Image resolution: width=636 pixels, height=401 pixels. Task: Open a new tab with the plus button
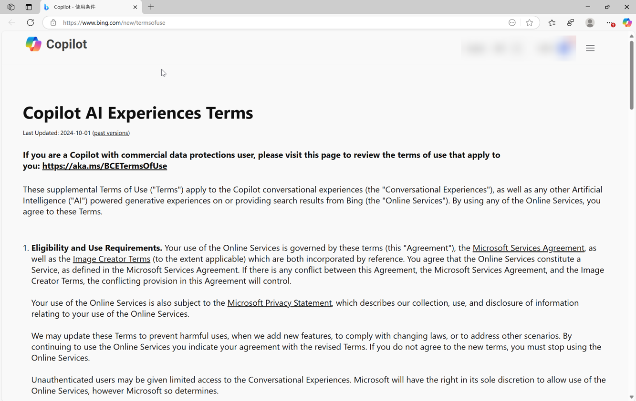click(151, 7)
